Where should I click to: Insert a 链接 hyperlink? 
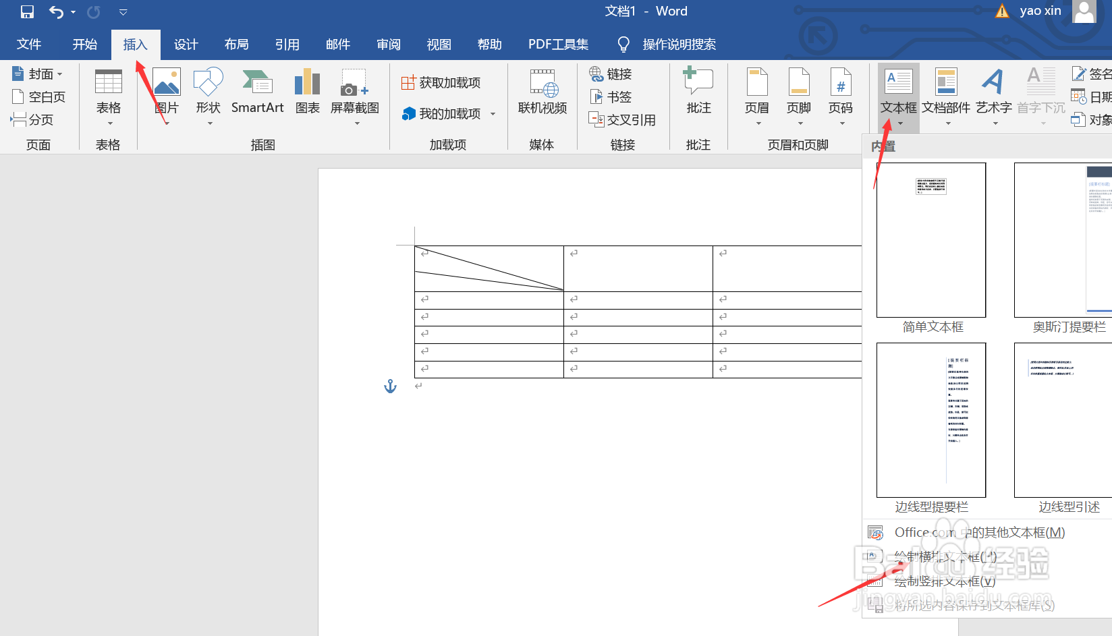tap(611, 74)
